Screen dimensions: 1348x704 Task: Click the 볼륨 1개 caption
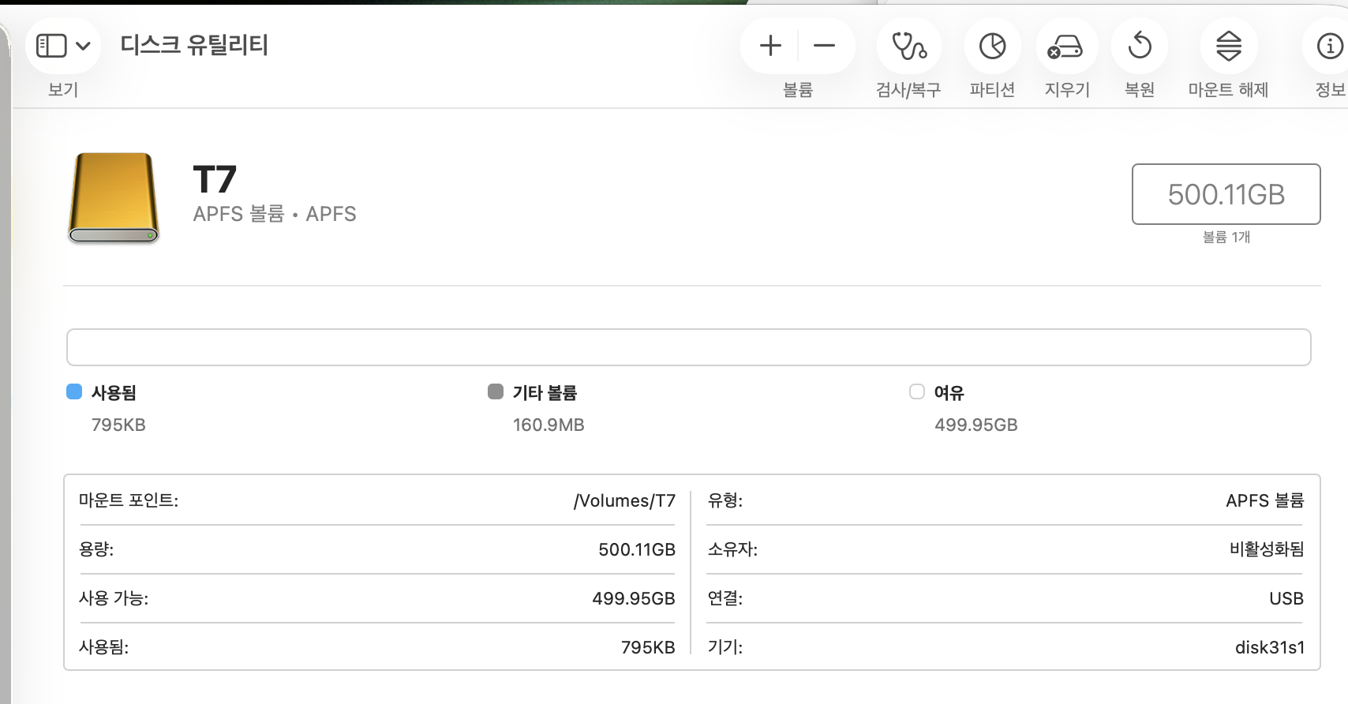click(1226, 237)
